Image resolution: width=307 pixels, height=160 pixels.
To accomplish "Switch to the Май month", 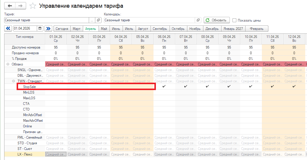I will [104, 29].
